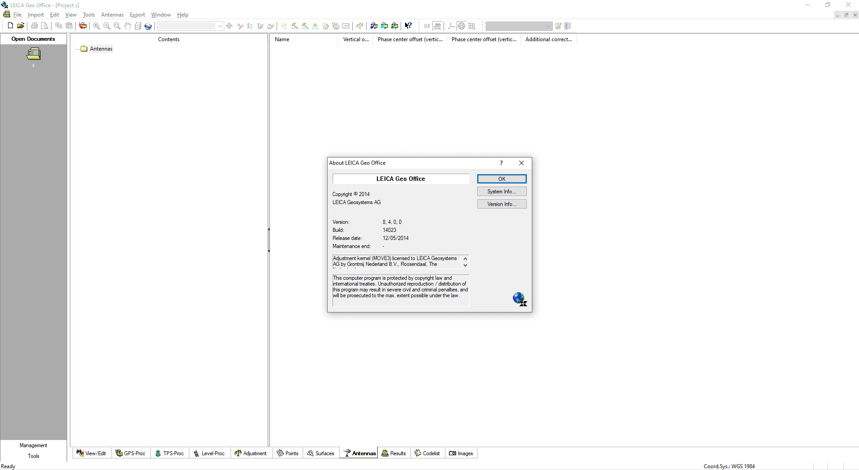This screenshot has width=859, height=470.
Task: Click the balance scales adjustment icon
Action: coord(360,26)
